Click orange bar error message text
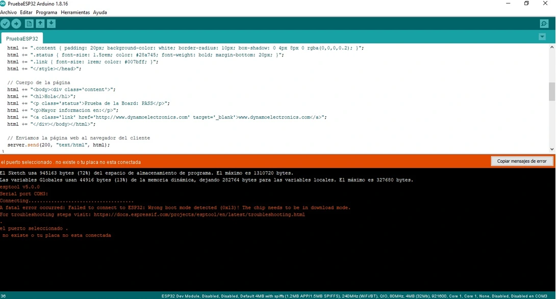The image size is (557, 299). click(71, 162)
